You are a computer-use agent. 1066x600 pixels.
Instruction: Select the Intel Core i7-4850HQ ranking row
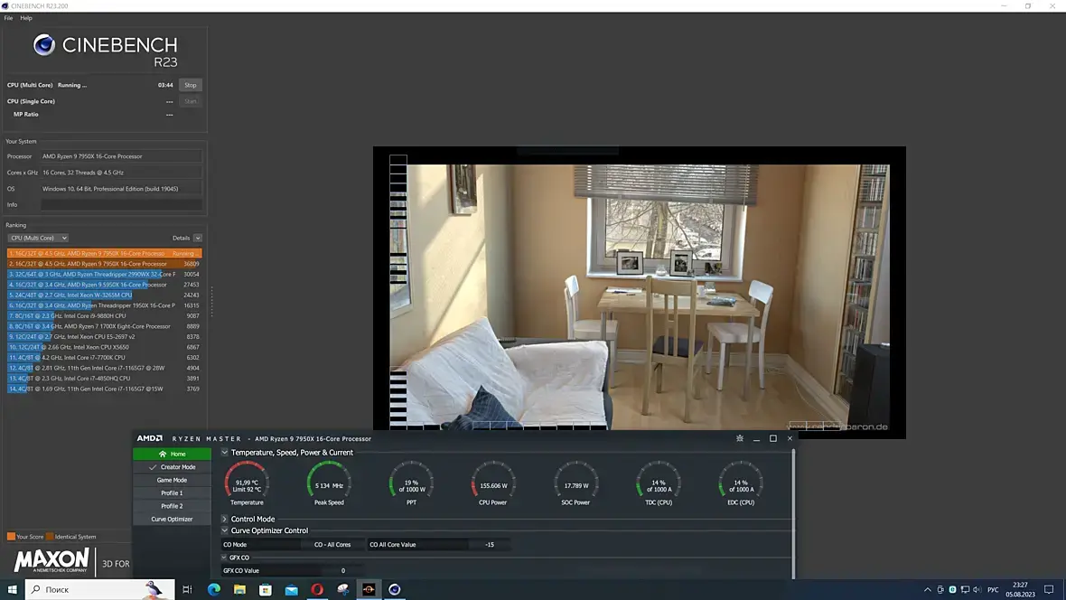(x=104, y=379)
